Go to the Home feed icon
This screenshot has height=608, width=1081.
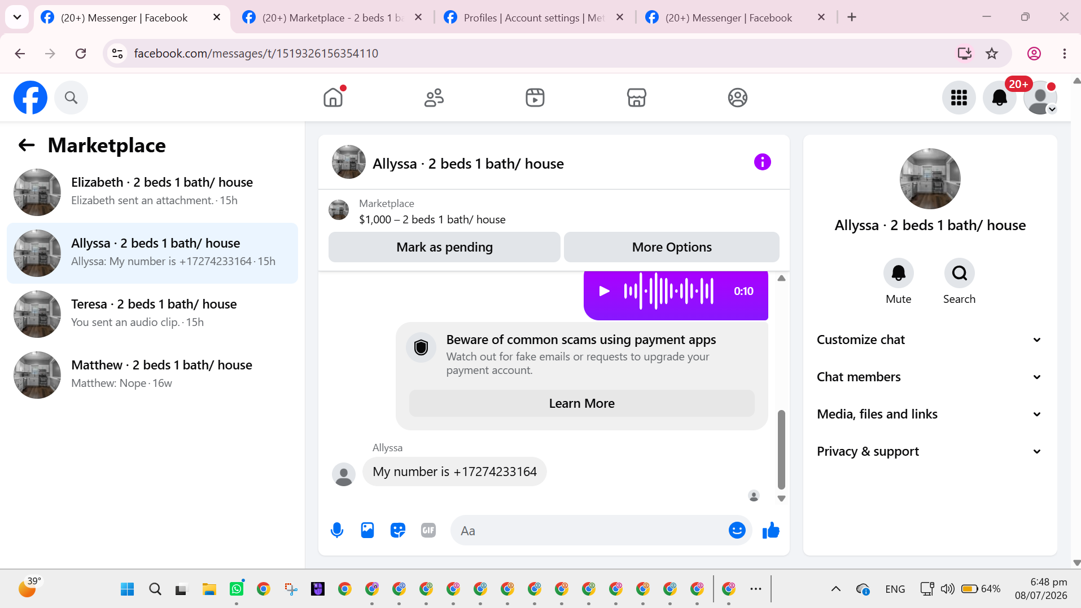(333, 98)
